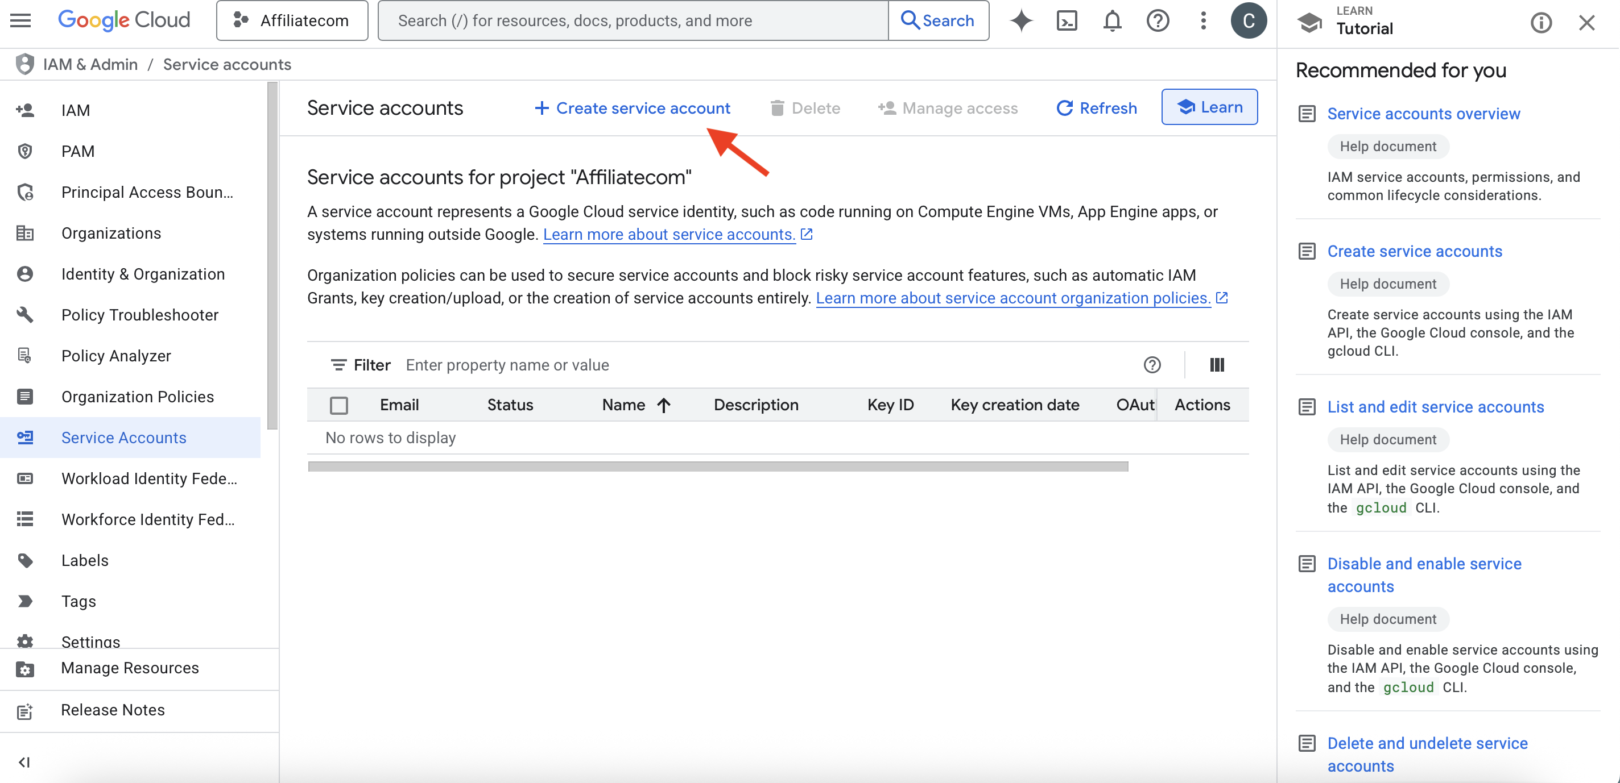This screenshot has height=783, width=1620.
Task: Click the Google Cloud logo
Action: pyautogui.click(x=124, y=20)
